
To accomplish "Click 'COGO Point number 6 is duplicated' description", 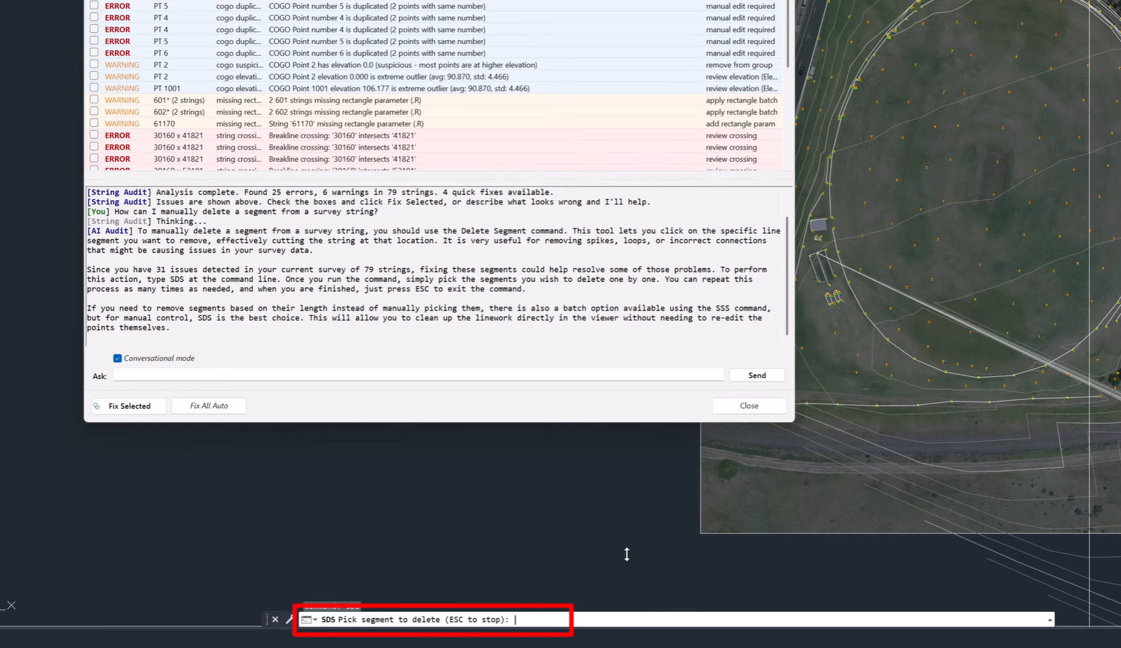I will click(377, 53).
